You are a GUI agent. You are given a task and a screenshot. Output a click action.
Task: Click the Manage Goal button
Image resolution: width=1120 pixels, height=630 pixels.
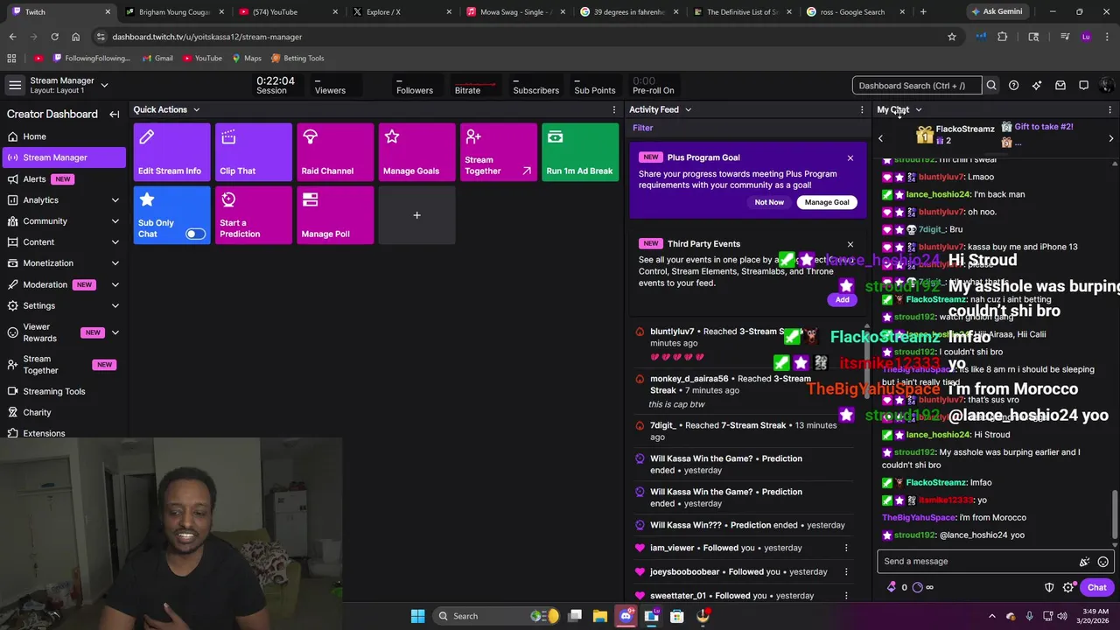[x=827, y=202]
